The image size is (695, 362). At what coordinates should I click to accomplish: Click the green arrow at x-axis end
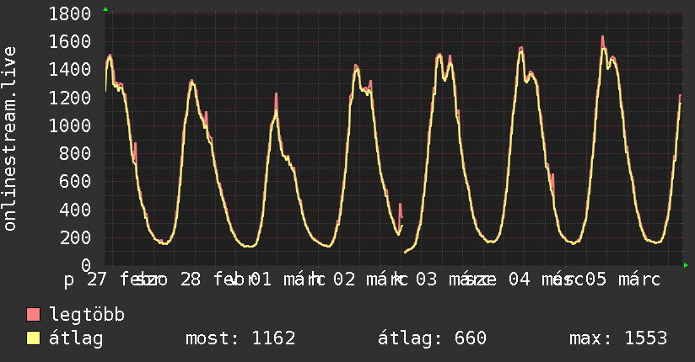pyautogui.click(x=686, y=265)
